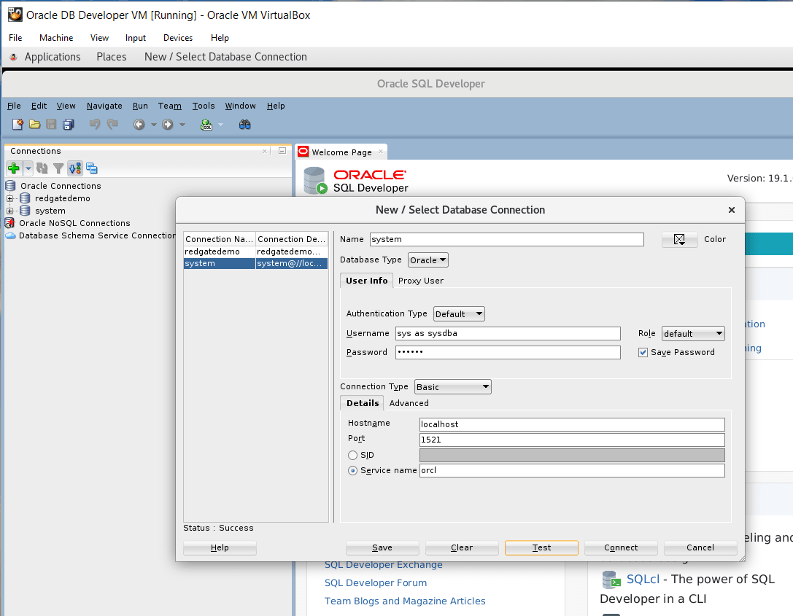The image size is (793, 616).
Task: Click the New file toolbar icon
Action: [18, 125]
